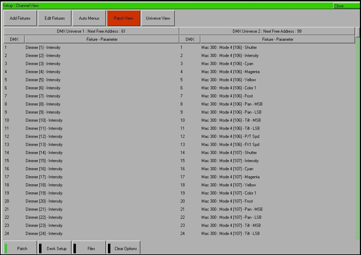
Task: Select Mac 300 [107] - Shutter row
Action: pos(267,153)
